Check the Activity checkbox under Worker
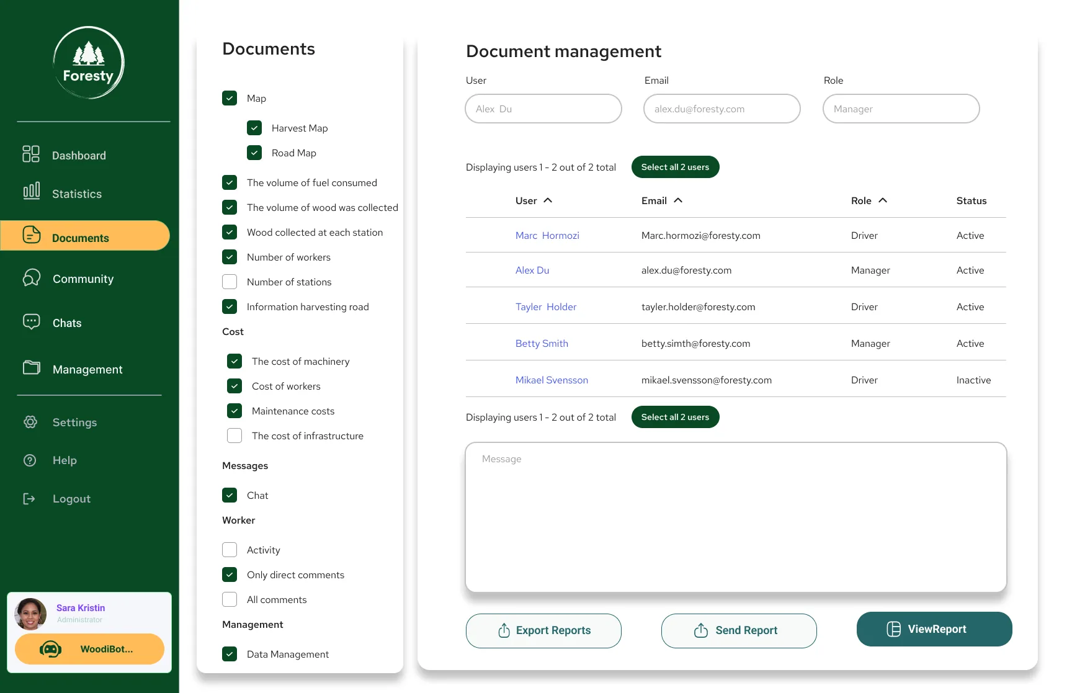Viewport: 1072px width, 693px height. [x=230, y=550]
